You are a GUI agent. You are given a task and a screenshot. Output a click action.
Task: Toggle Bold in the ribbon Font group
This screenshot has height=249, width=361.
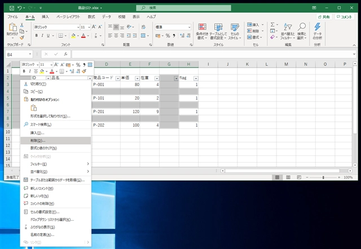click(x=36, y=35)
